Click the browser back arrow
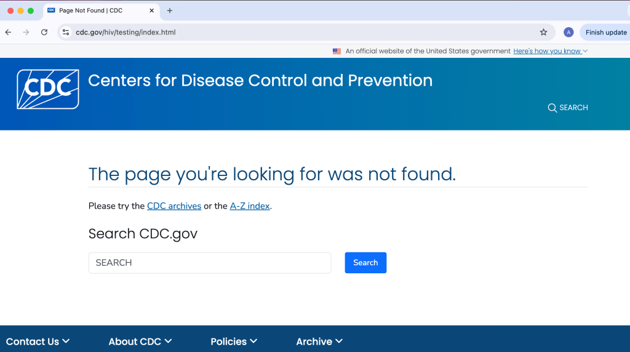Image resolution: width=630 pixels, height=352 pixels. coord(8,32)
